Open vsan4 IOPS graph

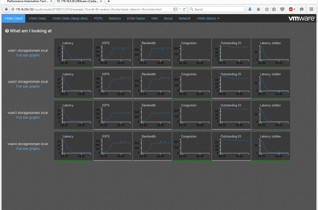click(113, 146)
